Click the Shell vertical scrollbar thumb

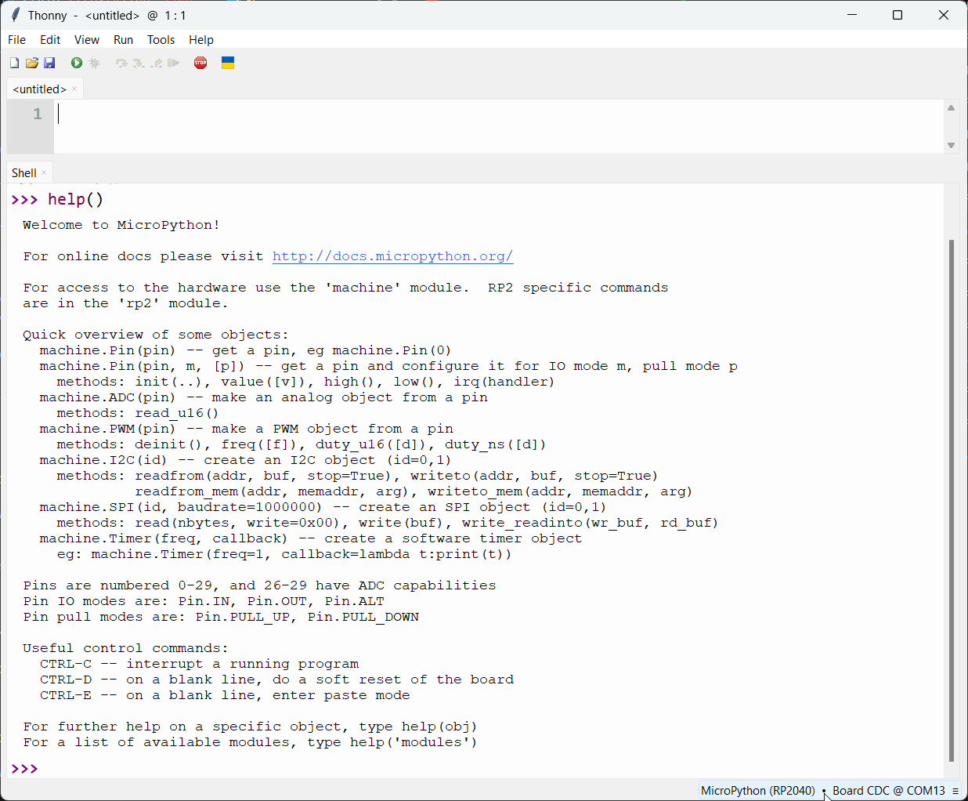[x=951, y=500]
